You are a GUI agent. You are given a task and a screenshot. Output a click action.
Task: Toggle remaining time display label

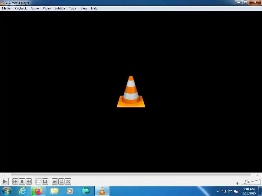click(x=257, y=175)
